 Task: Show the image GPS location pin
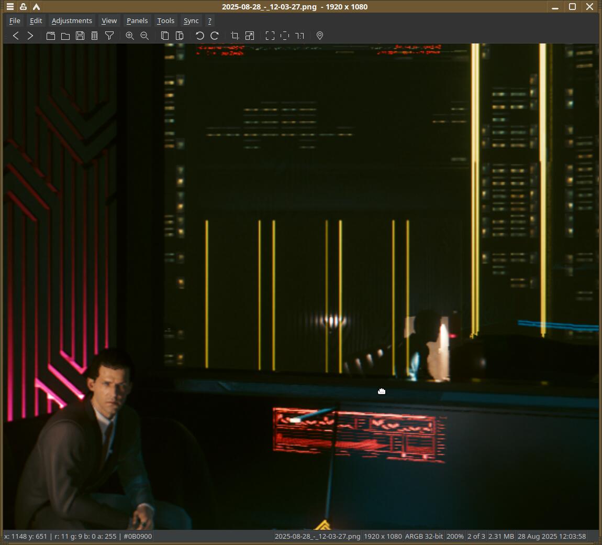pos(320,36)
